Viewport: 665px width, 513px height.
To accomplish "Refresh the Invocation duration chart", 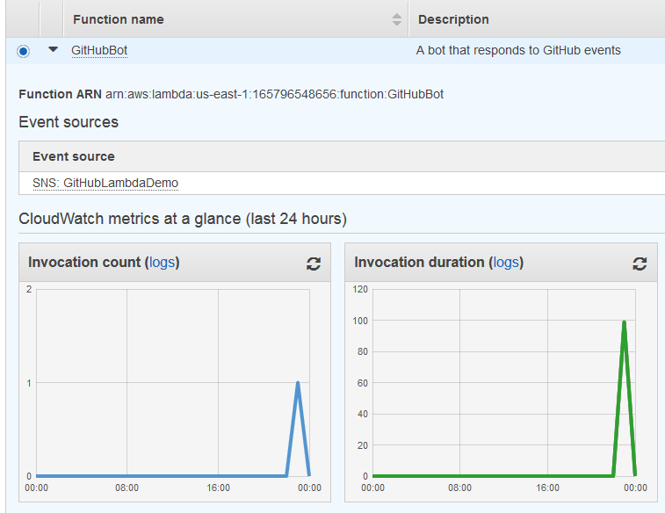I will (x=640, y=264).
